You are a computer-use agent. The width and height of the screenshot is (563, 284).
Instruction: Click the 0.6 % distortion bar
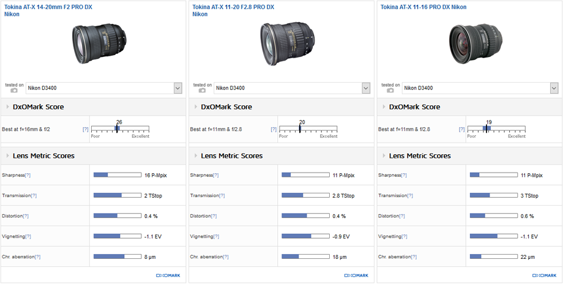(x=494, y=216)
